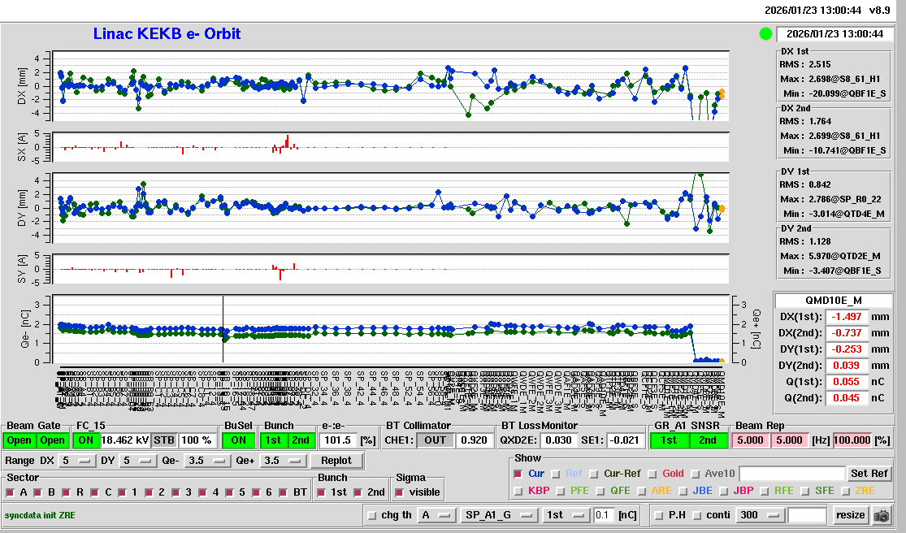
Task: Click the chg th nC value field
Action: (x=605, y=515)
